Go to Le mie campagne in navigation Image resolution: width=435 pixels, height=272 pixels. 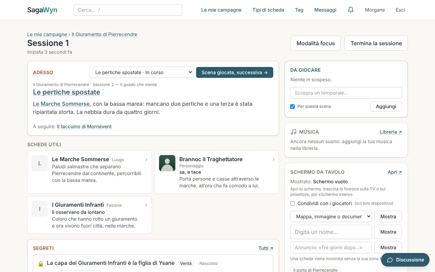coord(221,10)
